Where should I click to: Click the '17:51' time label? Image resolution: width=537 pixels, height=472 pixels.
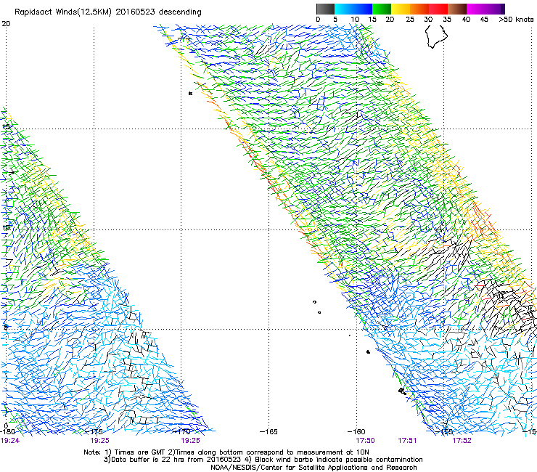[x=407, y=441]
